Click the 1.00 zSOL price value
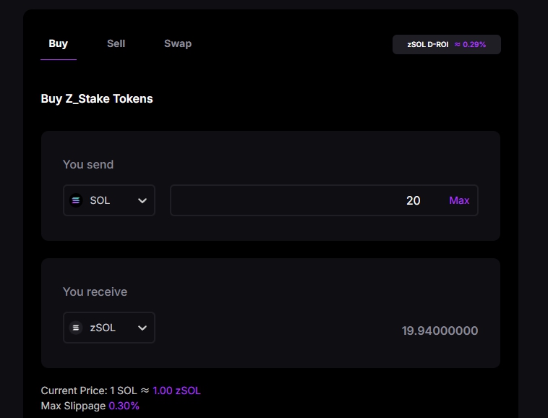This screenshot has width=548, height=418. click(176, 391)
